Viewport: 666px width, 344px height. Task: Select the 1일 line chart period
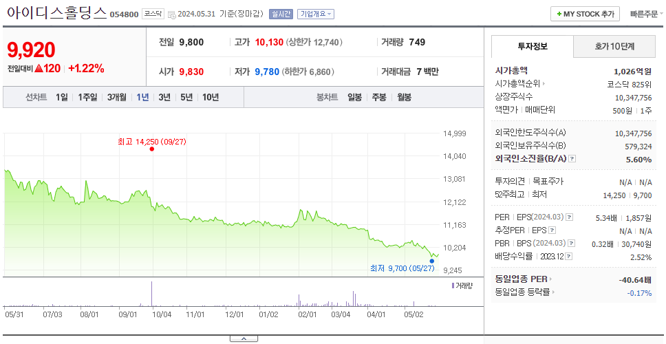pos(62,97)
